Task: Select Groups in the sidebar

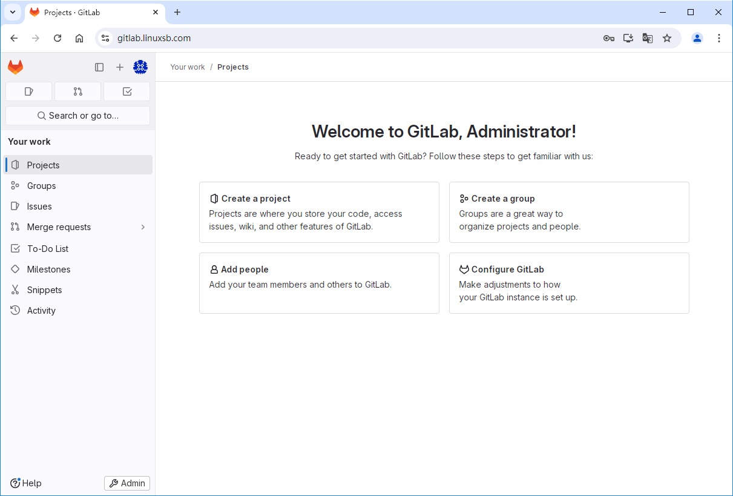Action: pos(41,186)
